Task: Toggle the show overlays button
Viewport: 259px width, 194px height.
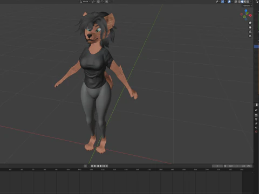Action: point(229,2)
